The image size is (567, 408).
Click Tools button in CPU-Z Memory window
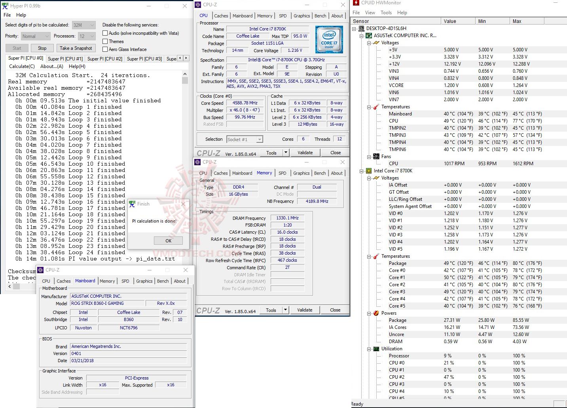tap(271, 310)
